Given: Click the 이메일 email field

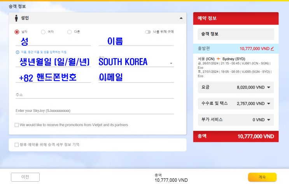Looking at the screenshot, I should [136, 78].
